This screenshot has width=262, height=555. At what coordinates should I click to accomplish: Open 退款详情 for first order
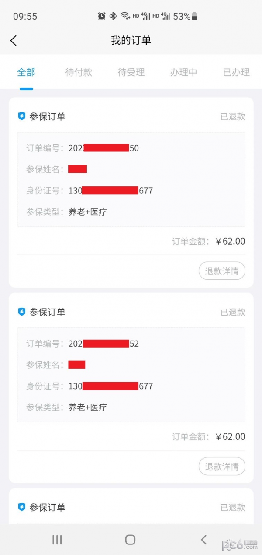222,271
